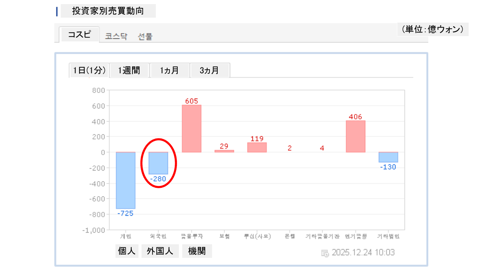The image size is (483, 271).
Task: Show the 1ヵ月 period chart
Action: click(x=169, y=70)
